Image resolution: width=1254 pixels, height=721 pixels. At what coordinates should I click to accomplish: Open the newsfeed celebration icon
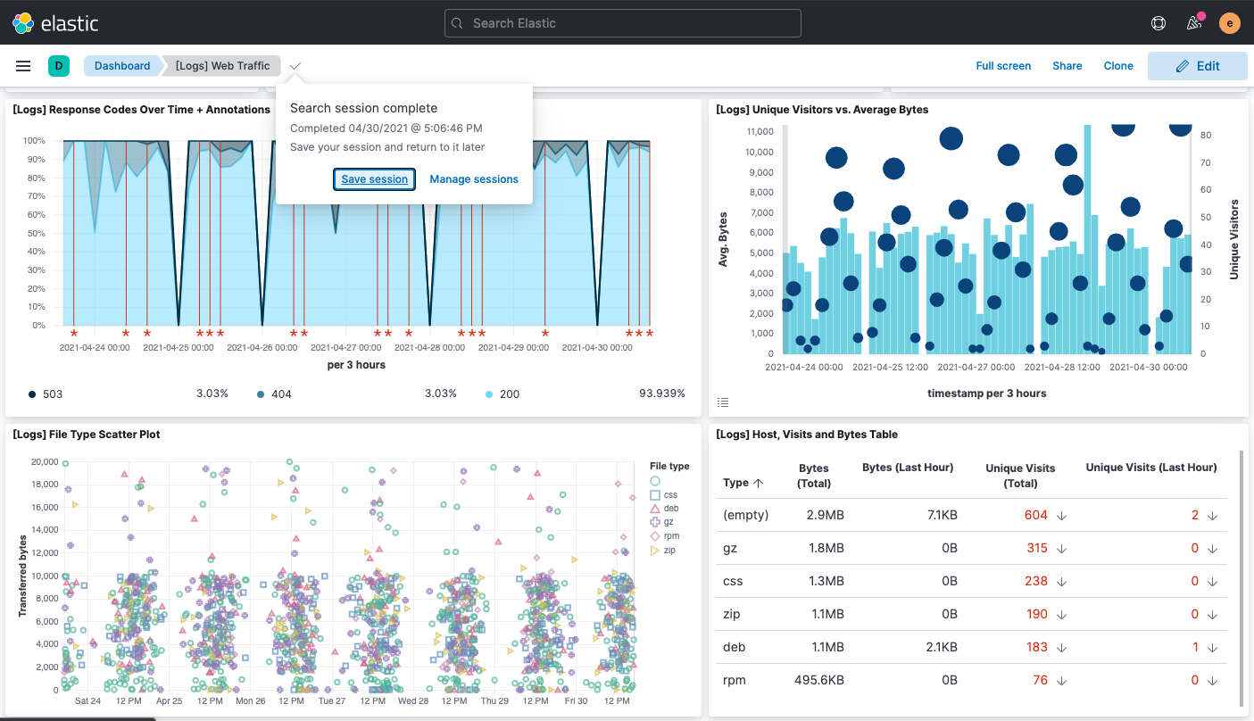[1194, 23]
